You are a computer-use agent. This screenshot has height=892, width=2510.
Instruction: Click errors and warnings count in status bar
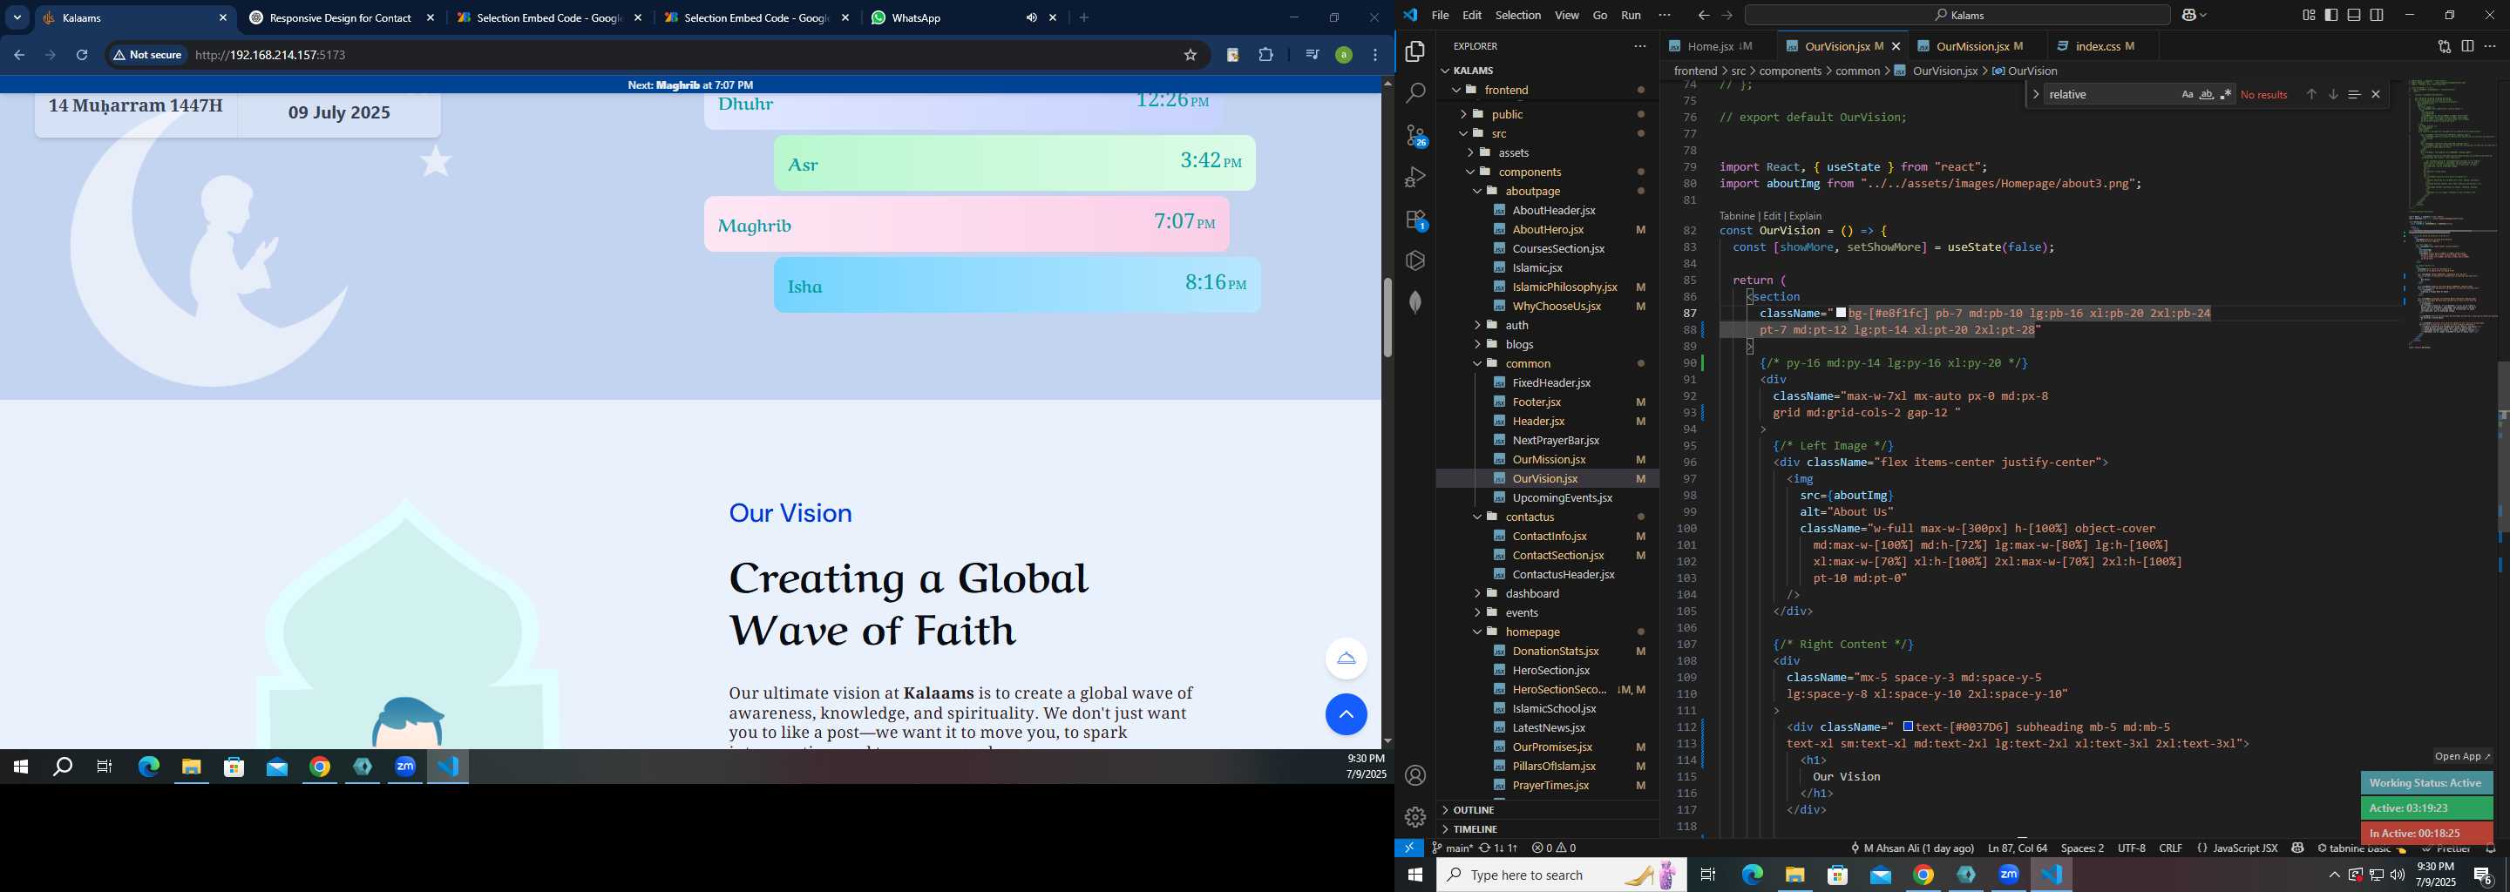click(x=1553, y=848)
